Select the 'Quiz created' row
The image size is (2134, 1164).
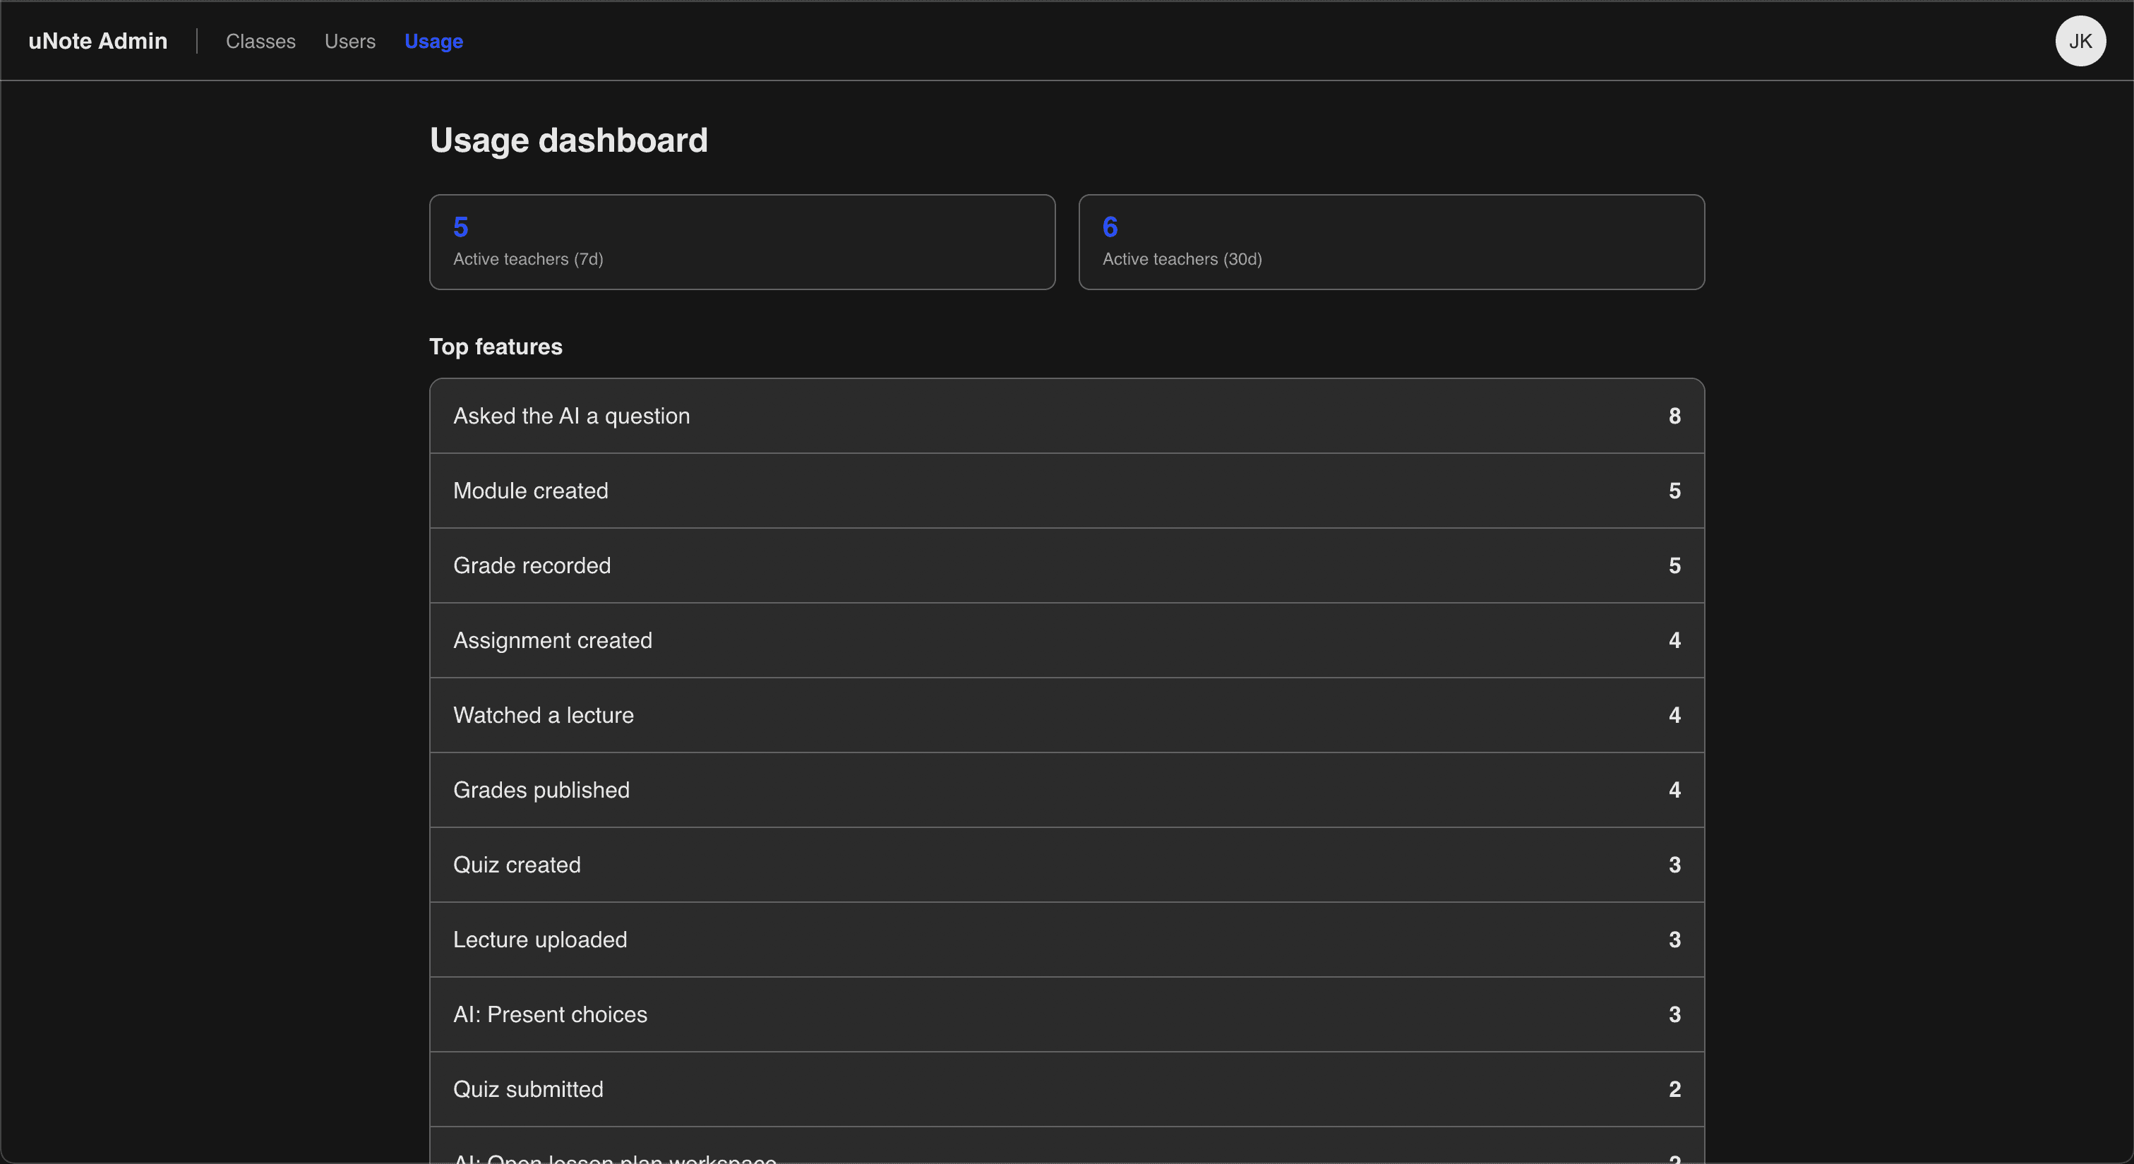tap(1066, 865)
